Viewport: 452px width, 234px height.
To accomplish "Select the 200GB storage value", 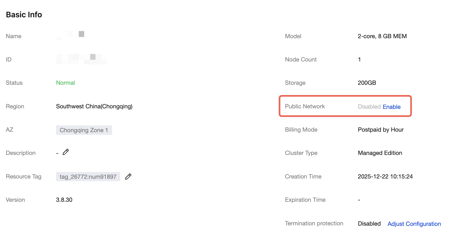I will click(x=367, y=83).
